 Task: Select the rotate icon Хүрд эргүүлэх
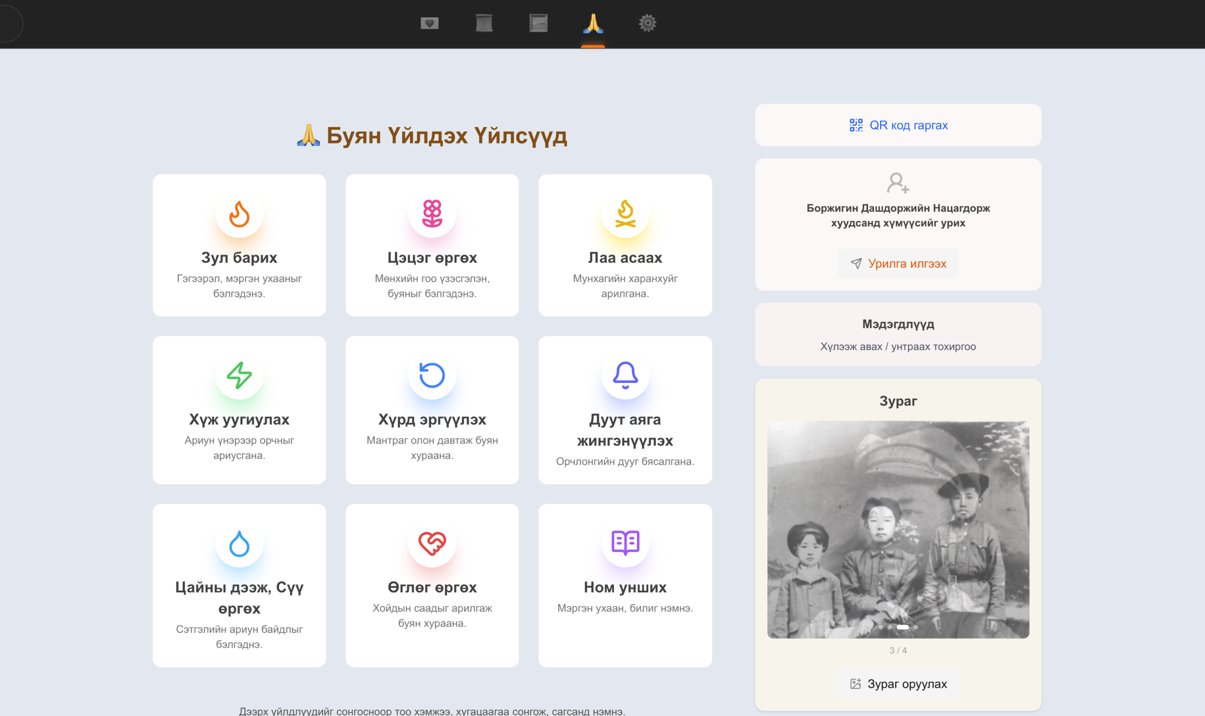pos(432,375)
